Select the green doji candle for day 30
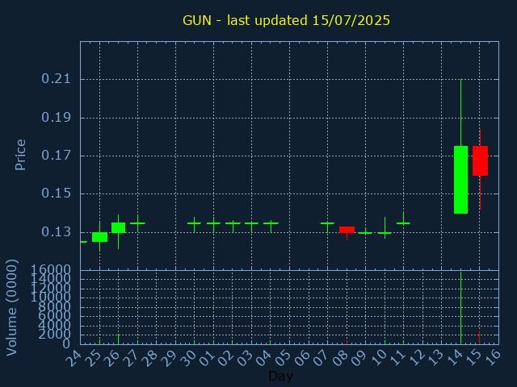 click(194, 223)
